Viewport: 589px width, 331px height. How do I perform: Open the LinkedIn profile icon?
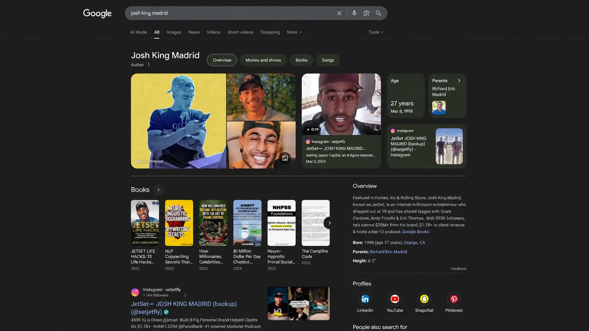365,299
